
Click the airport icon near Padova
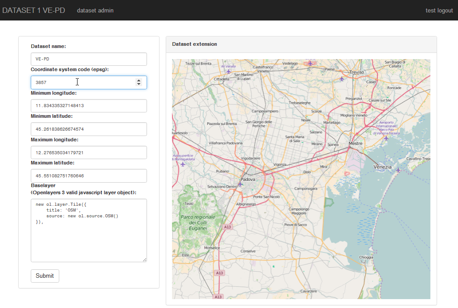pos(240,184)
